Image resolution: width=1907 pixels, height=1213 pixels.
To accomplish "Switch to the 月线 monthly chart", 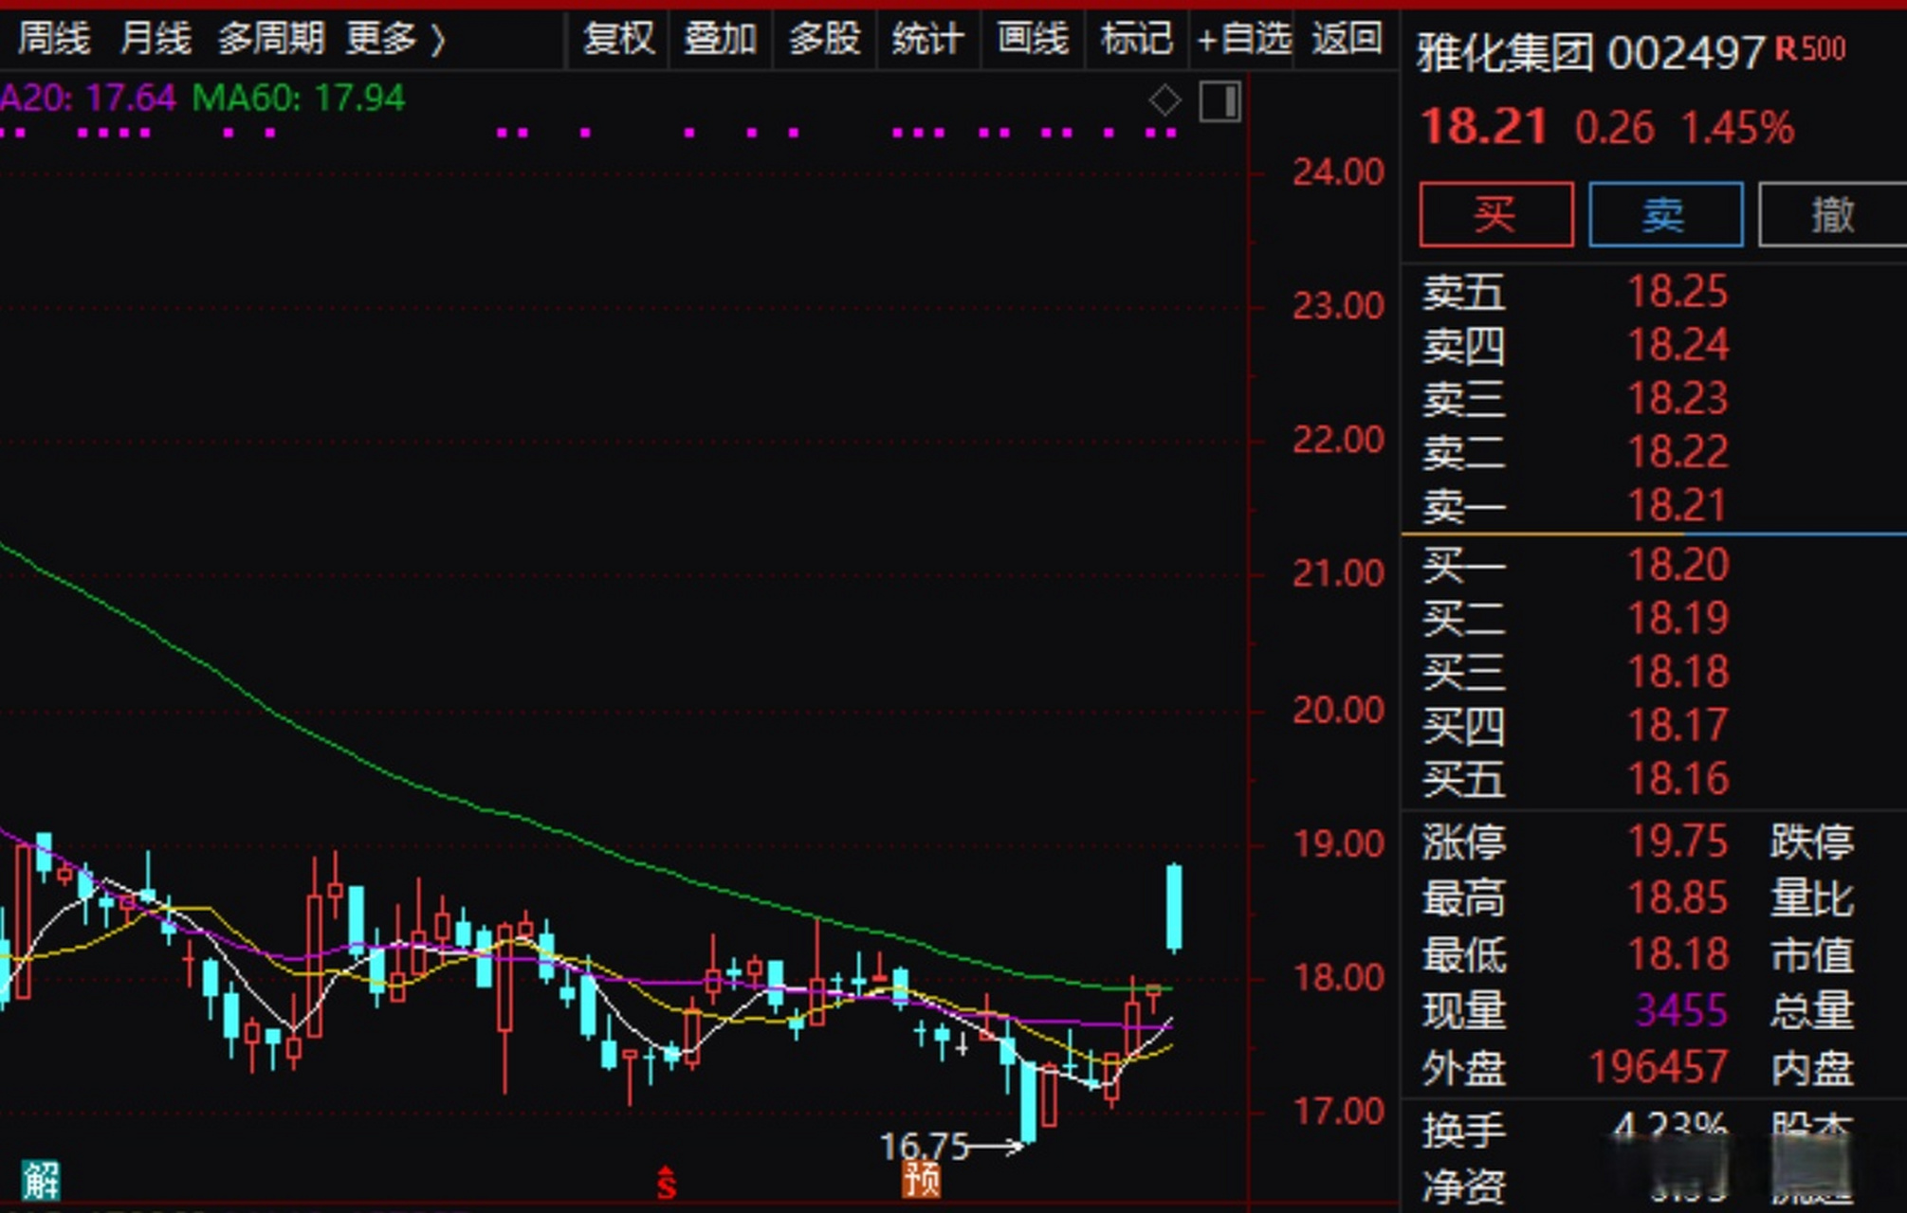I will click(x=156, y=39).
